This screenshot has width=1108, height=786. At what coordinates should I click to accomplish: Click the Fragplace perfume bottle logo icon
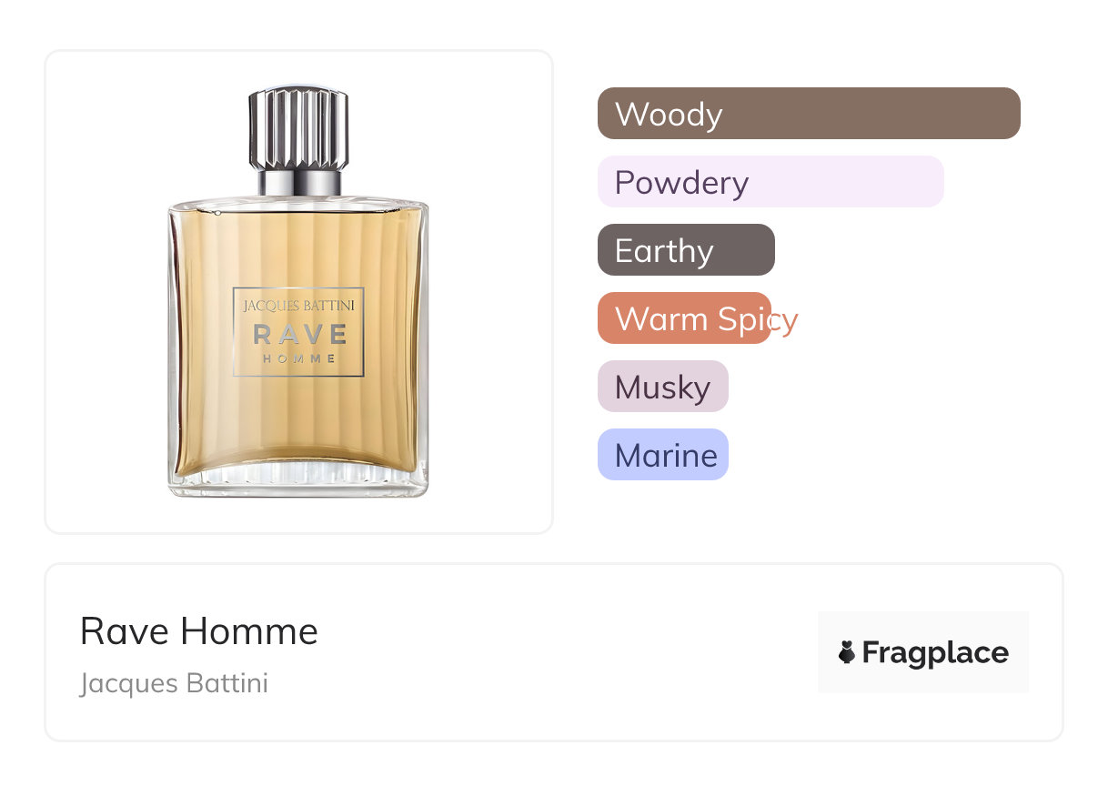click(847, 652)
